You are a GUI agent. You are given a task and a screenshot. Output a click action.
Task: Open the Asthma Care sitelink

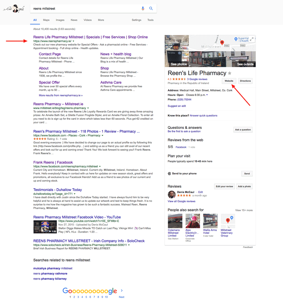point(111,82)
